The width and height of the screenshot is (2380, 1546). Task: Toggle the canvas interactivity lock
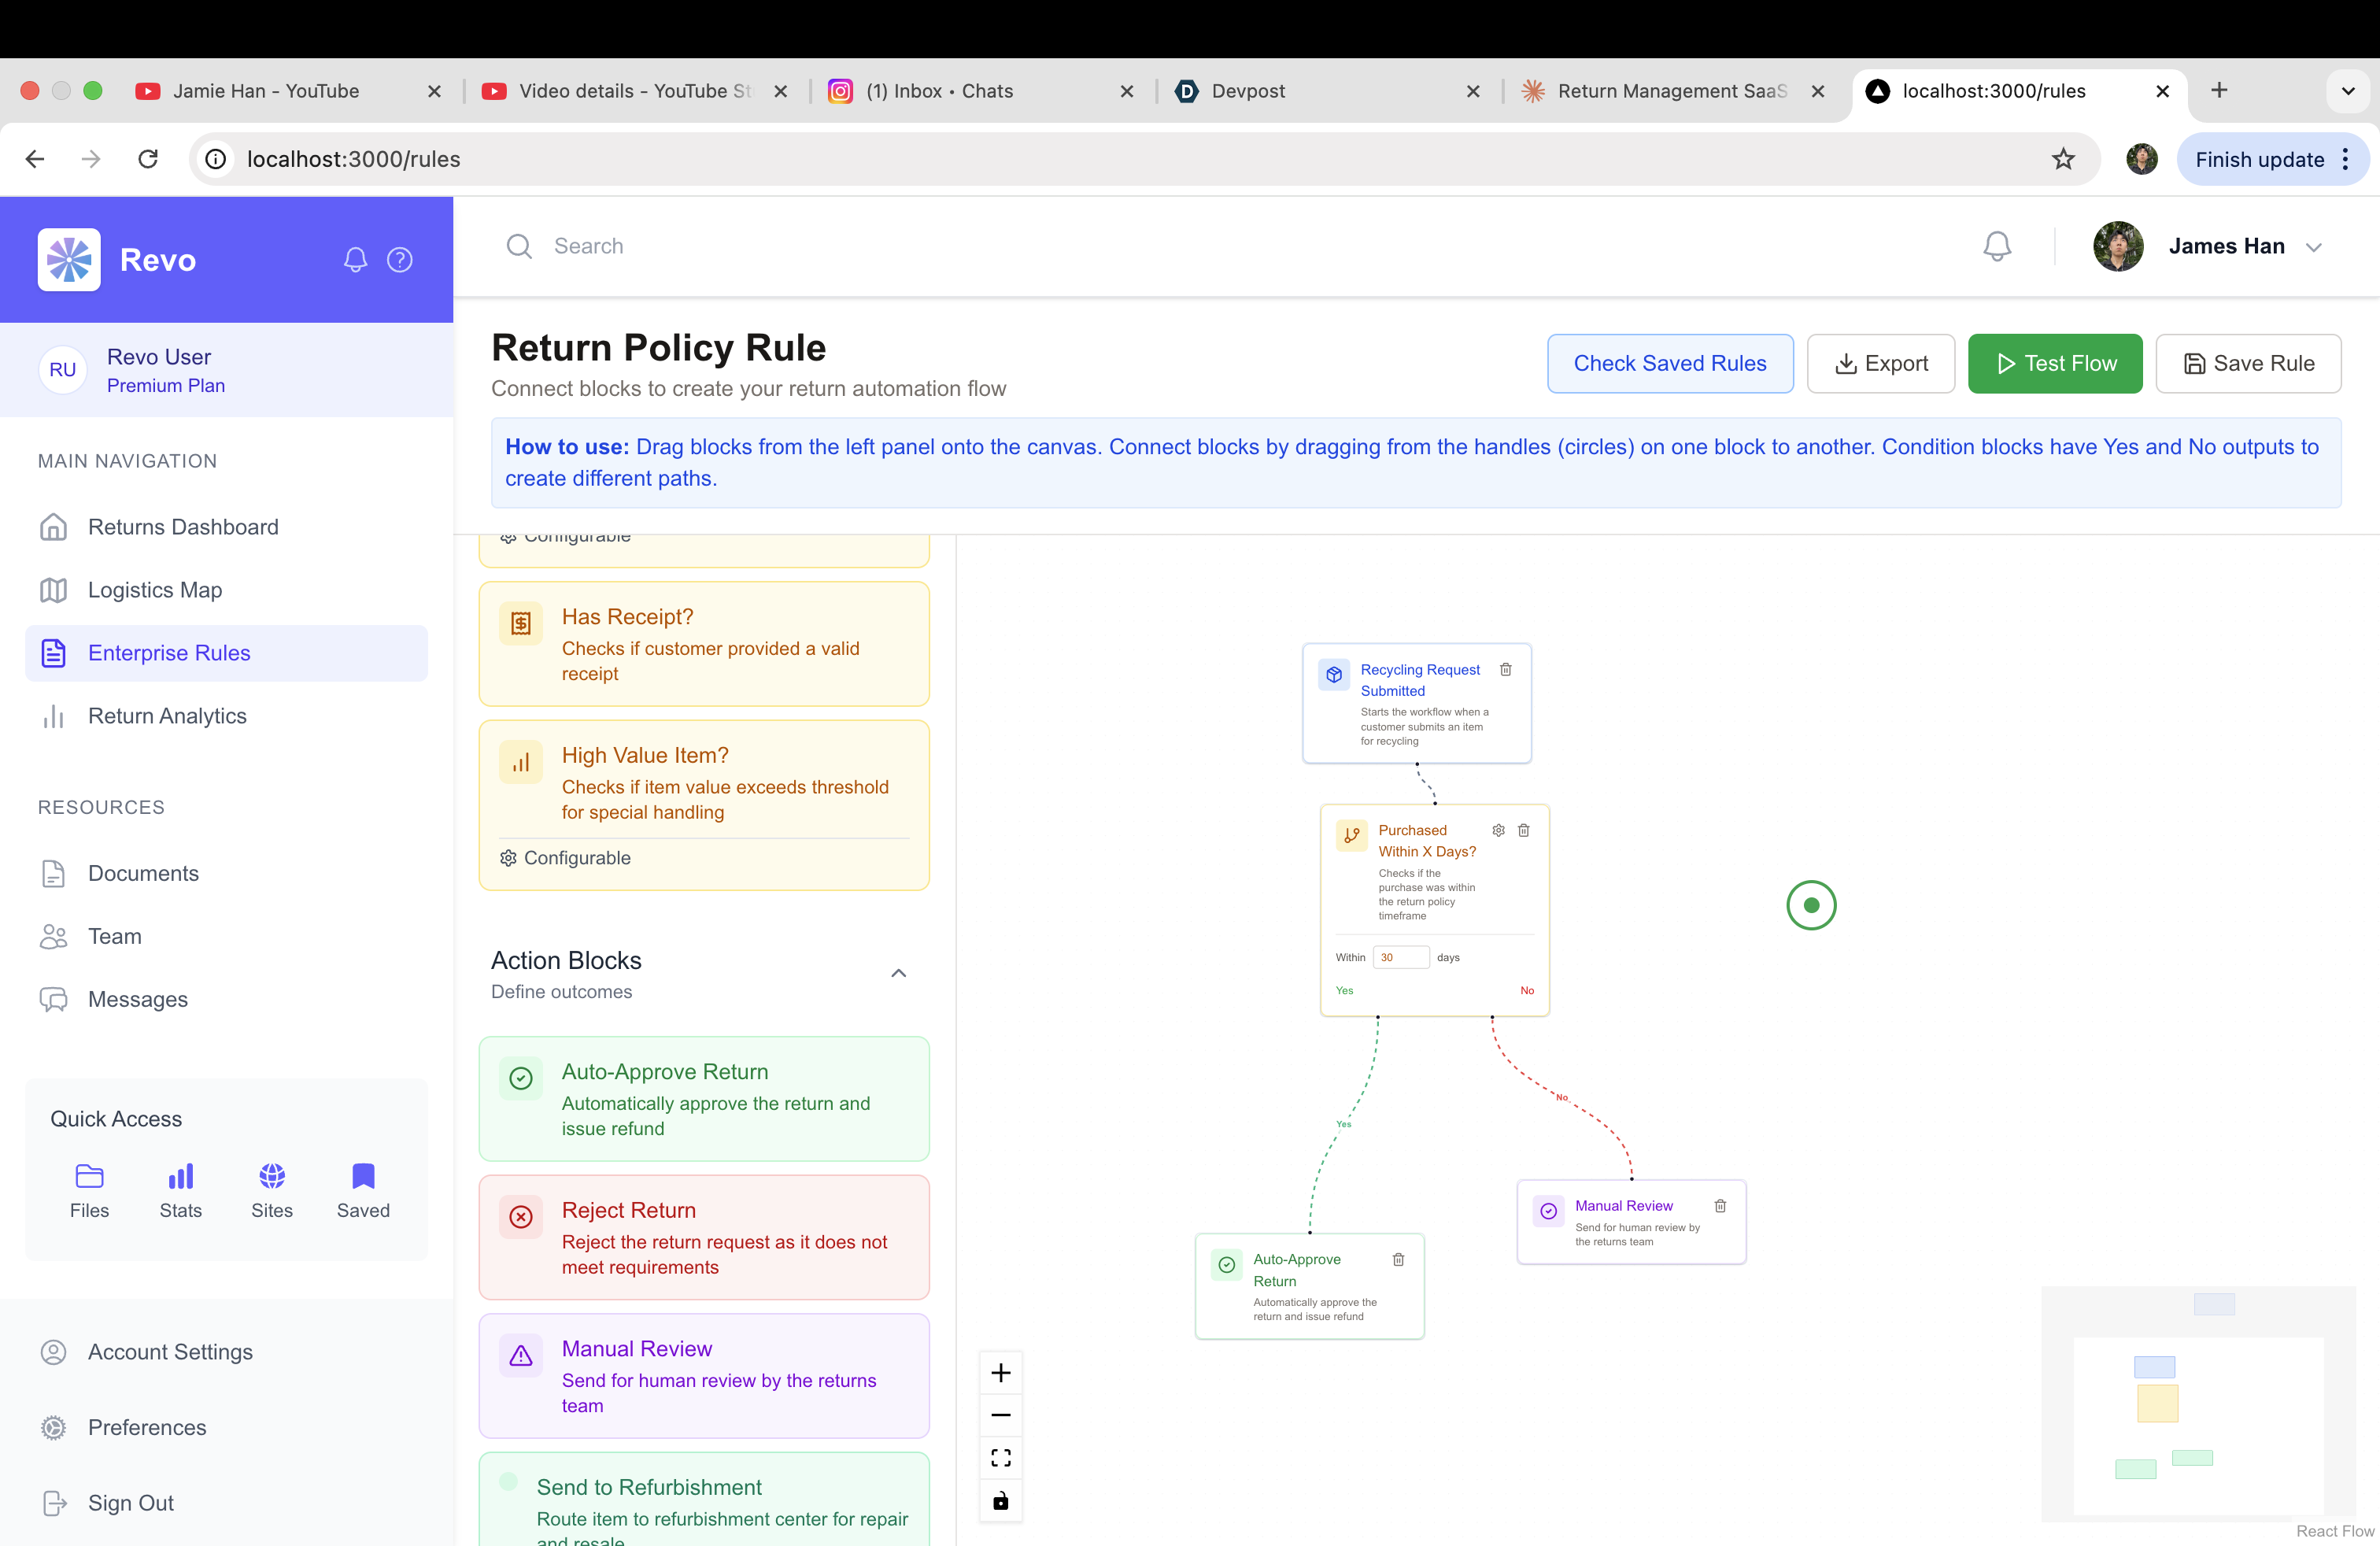[1000, 1501]
